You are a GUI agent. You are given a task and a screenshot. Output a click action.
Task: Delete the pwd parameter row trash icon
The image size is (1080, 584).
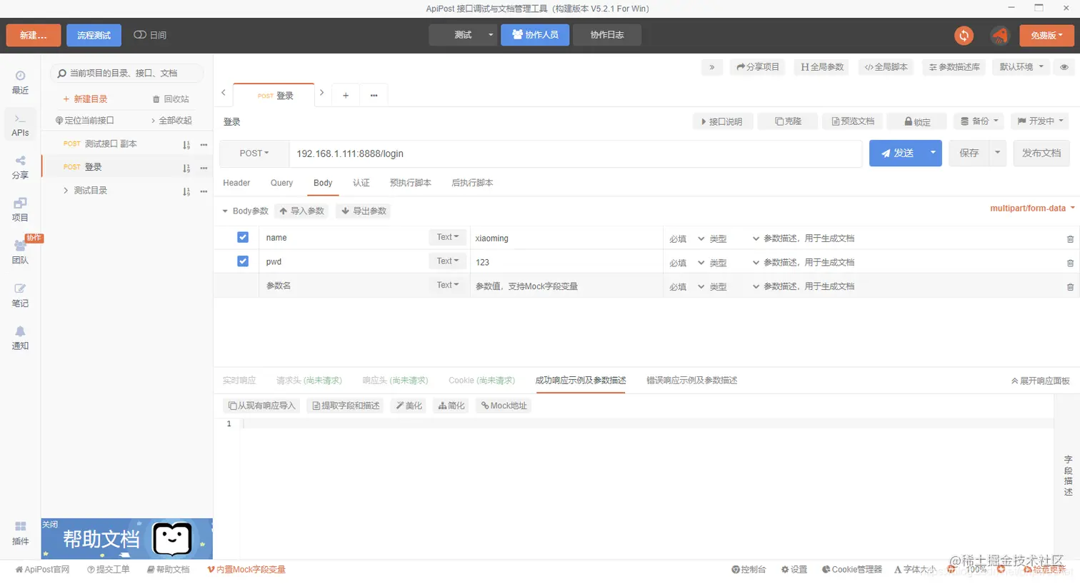tap(1070, 263)
